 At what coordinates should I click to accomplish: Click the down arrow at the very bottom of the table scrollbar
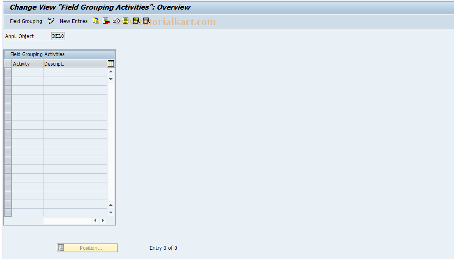pos(111,213)
